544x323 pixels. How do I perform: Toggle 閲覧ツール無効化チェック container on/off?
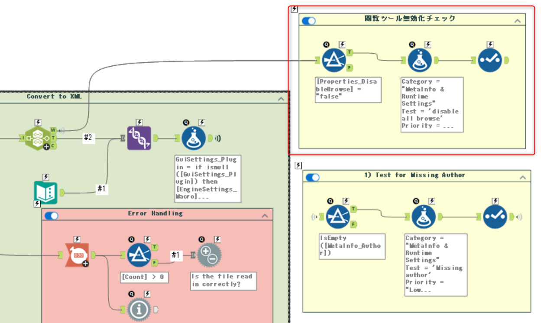(308, 20)
